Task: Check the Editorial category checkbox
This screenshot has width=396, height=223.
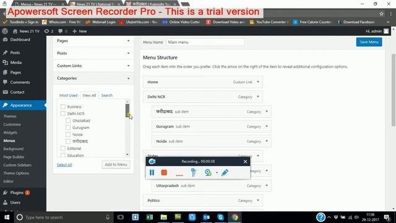Action: pyautogui.click(x=63, y=149)
